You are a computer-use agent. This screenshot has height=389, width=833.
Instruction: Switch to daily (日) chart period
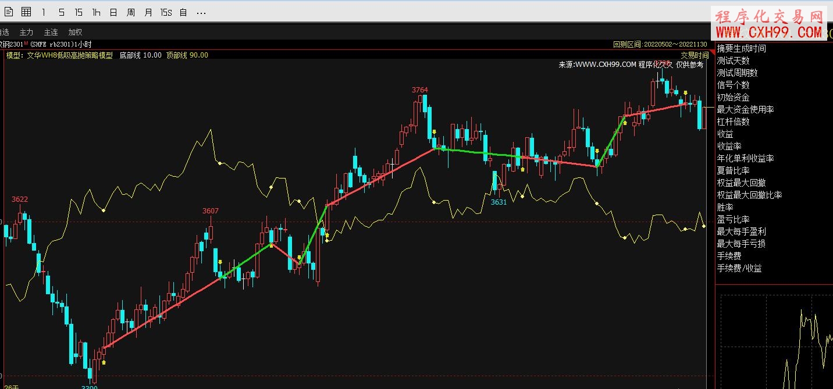pos(113,12)
